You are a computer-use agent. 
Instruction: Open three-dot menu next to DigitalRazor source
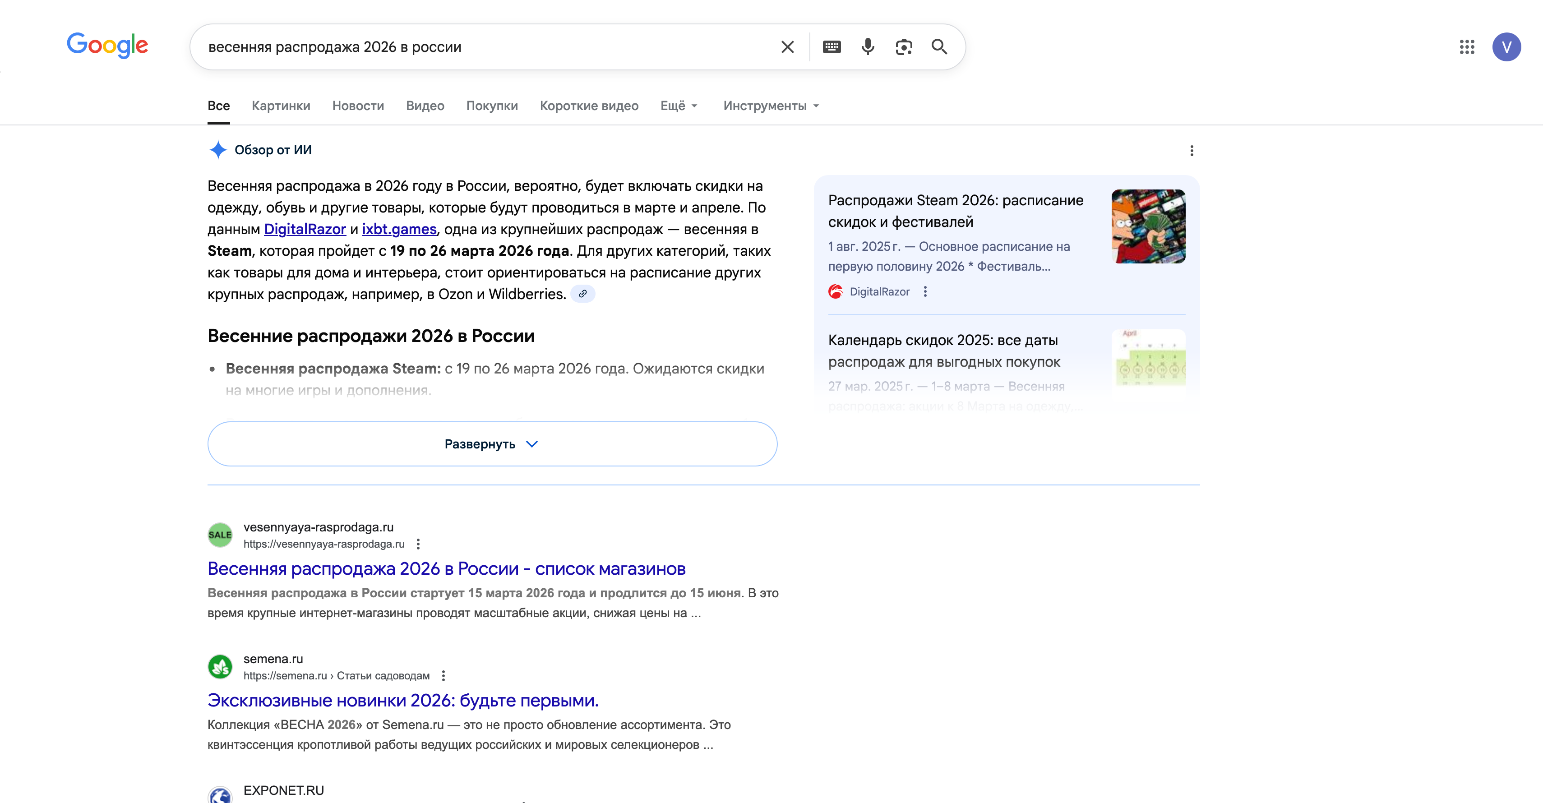click(x=925, y=291)
